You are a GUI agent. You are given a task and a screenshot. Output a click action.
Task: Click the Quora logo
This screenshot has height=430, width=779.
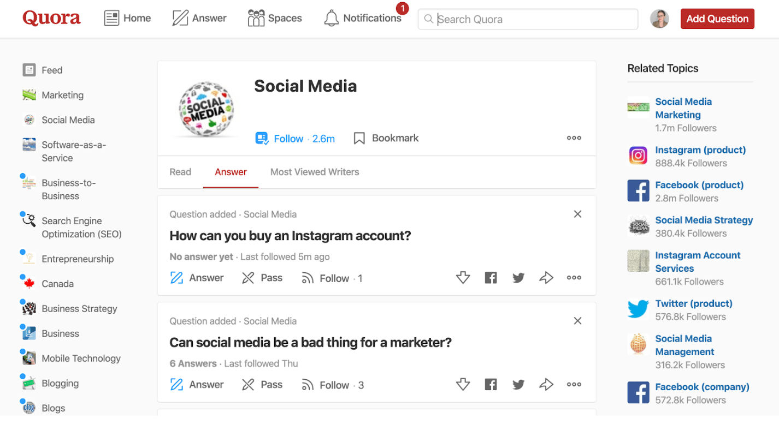(x=51, y=18)
